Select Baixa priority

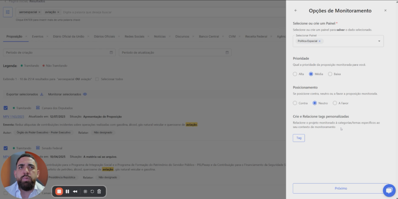pyautogui.click(x=330, y=74)
